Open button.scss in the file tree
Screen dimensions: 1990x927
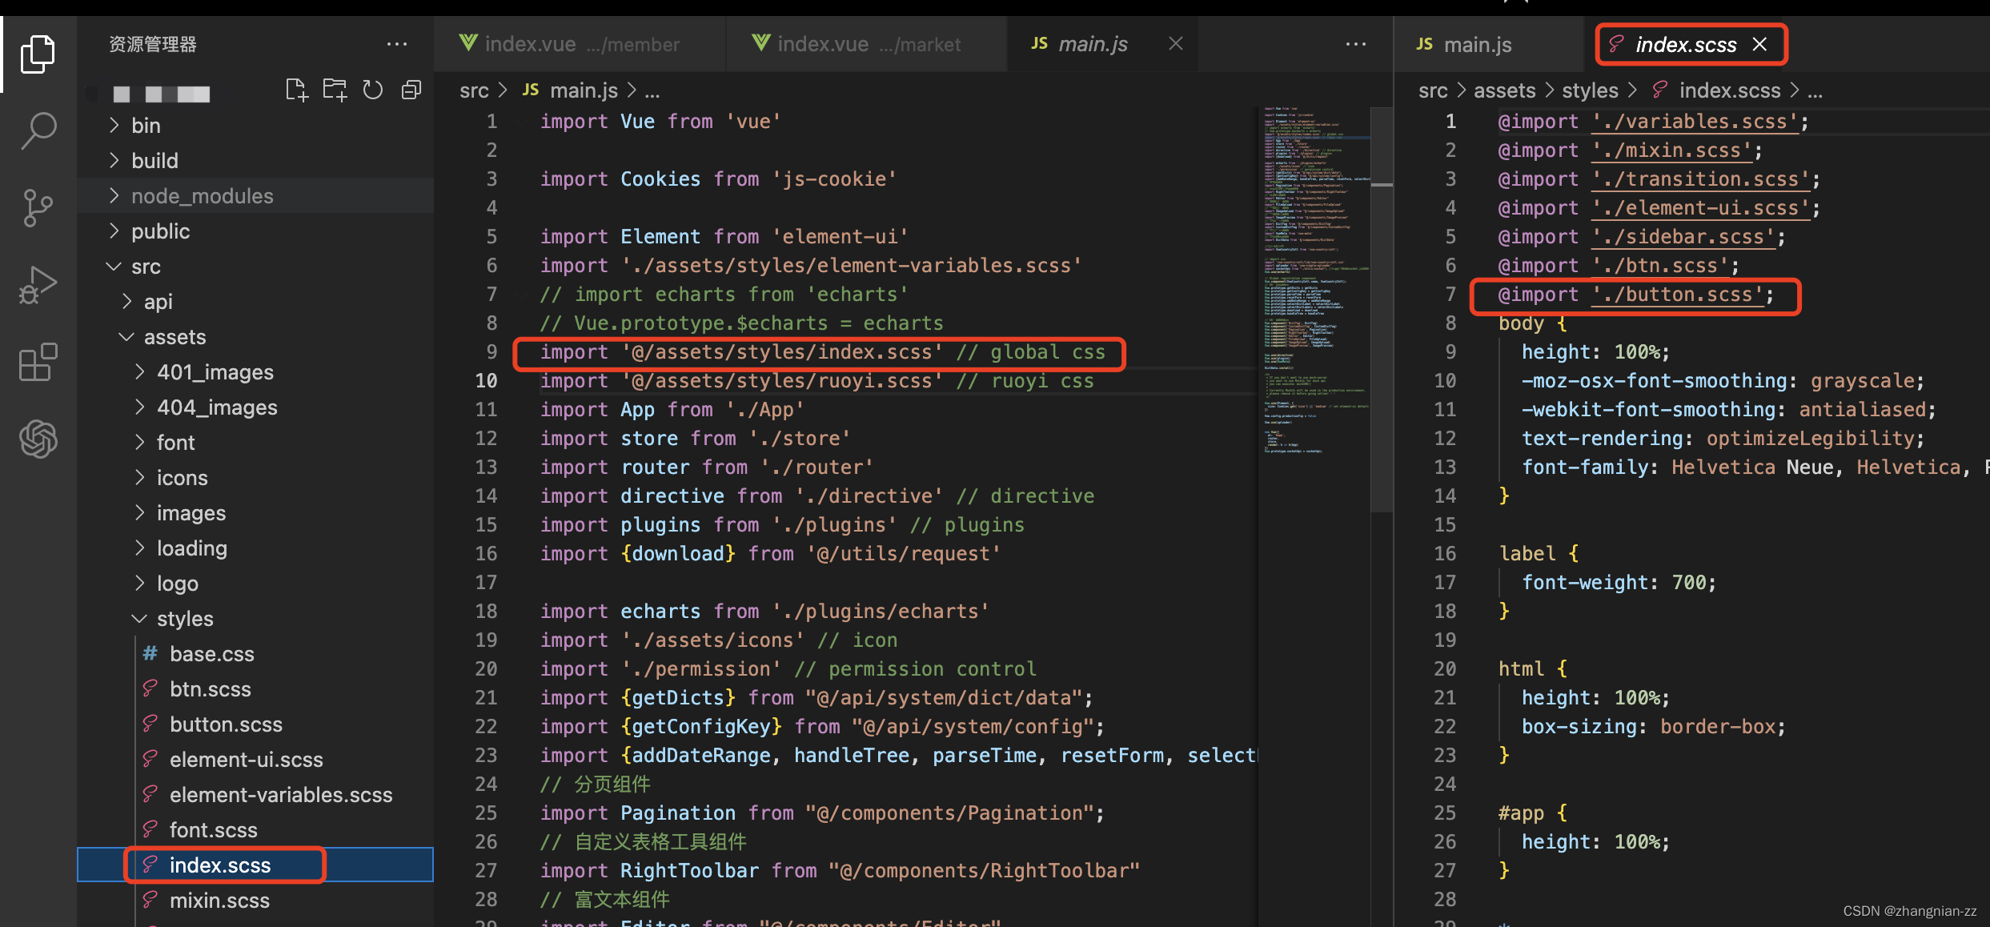tap(226, 724)
